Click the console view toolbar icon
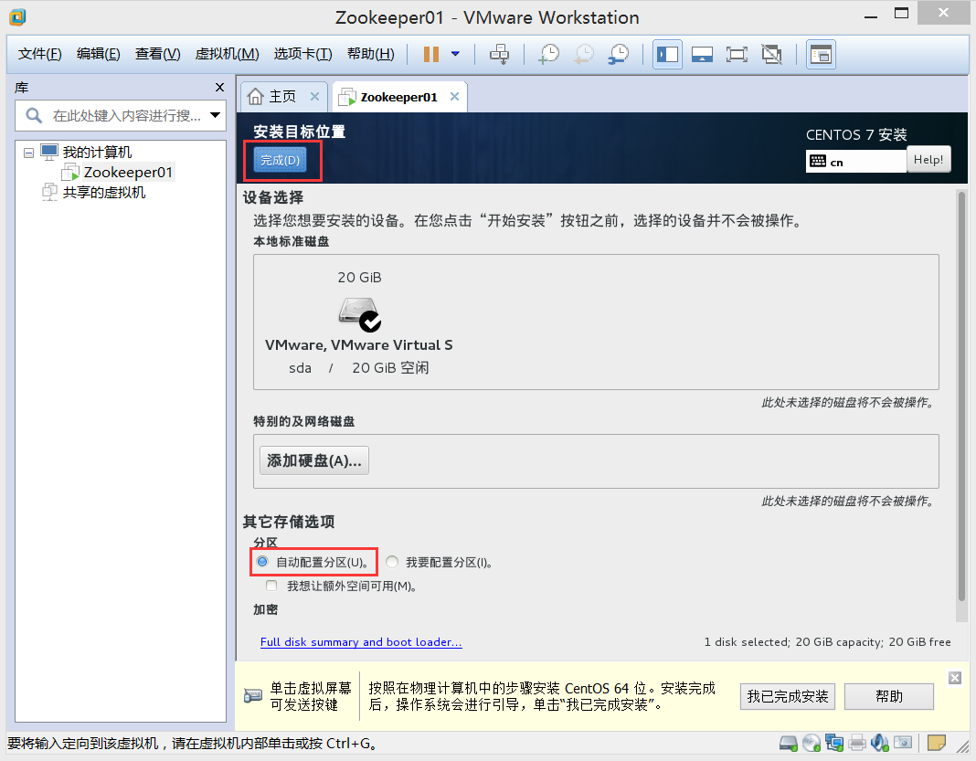The height and width of the screenshot is (761, 976). point(821,54)
